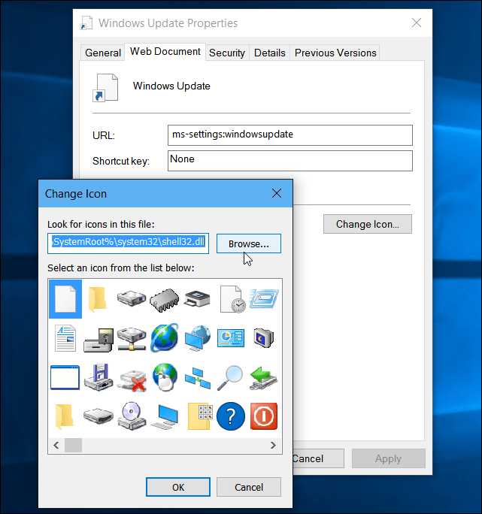Select the blue question mark help icon
Screen dimensions: 482x514
(231, 416)
